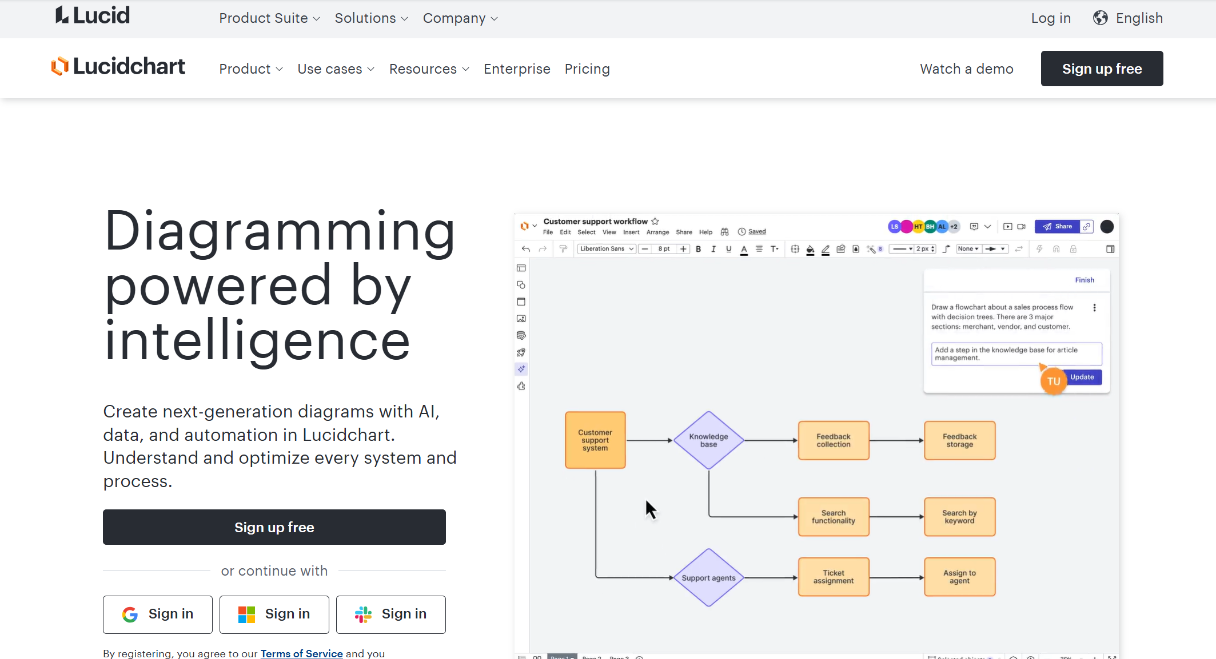This screenshot has width=1216, height=659.
Task: Expand the Company menu
Action: [460, 18]
